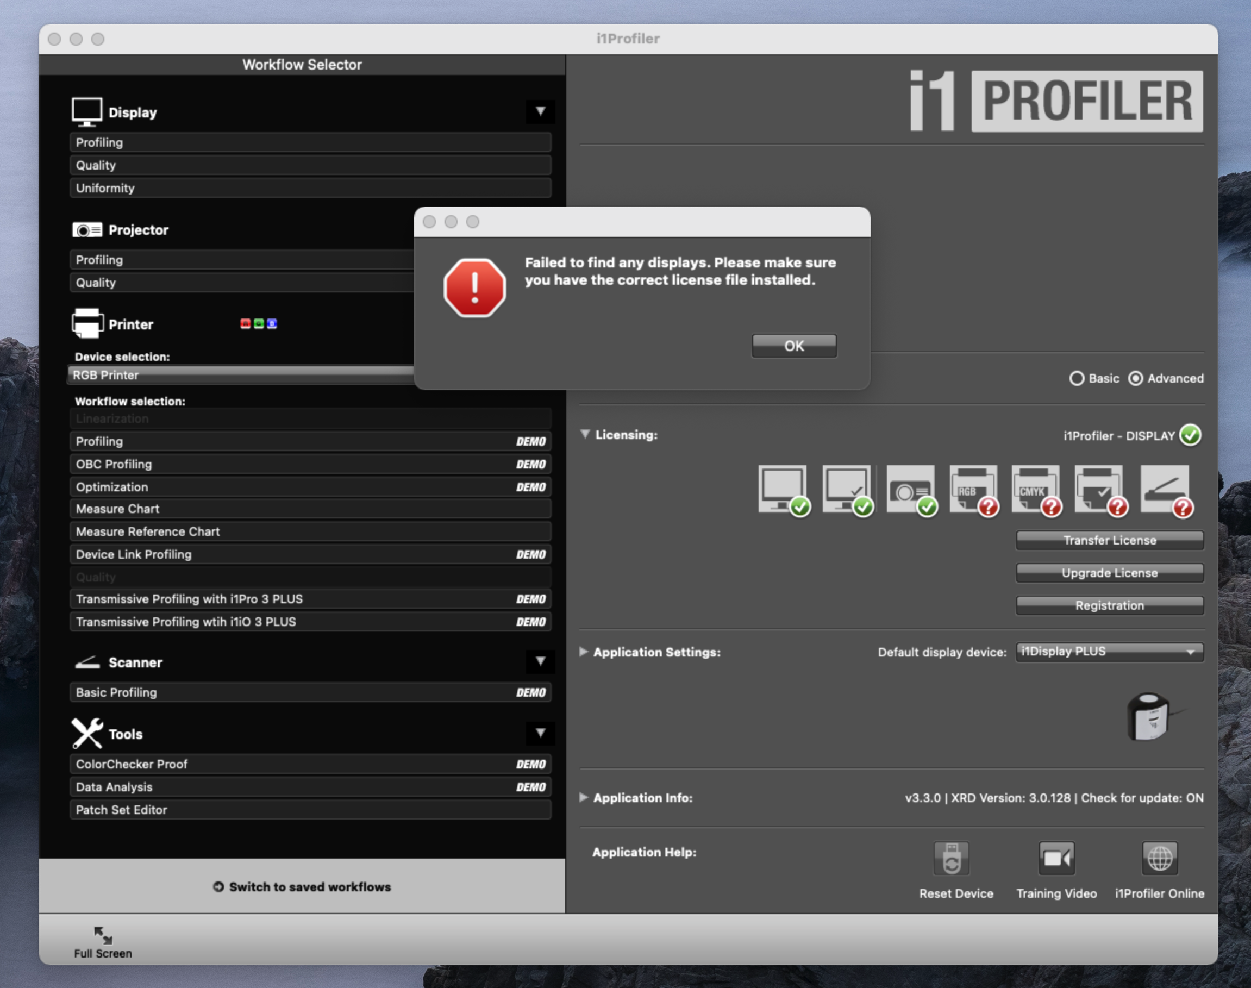Screen dimensions: 1251x988
Task: Select the Basic user mode
Action: [x=1077, y=378]
